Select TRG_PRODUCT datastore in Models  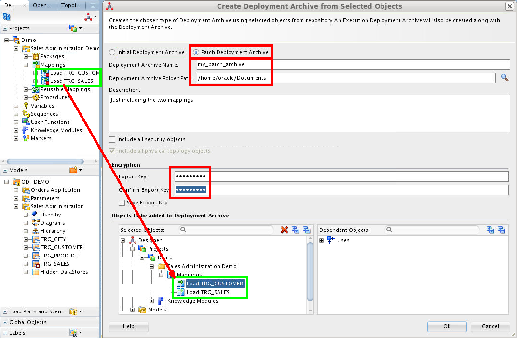pos(60,256)
